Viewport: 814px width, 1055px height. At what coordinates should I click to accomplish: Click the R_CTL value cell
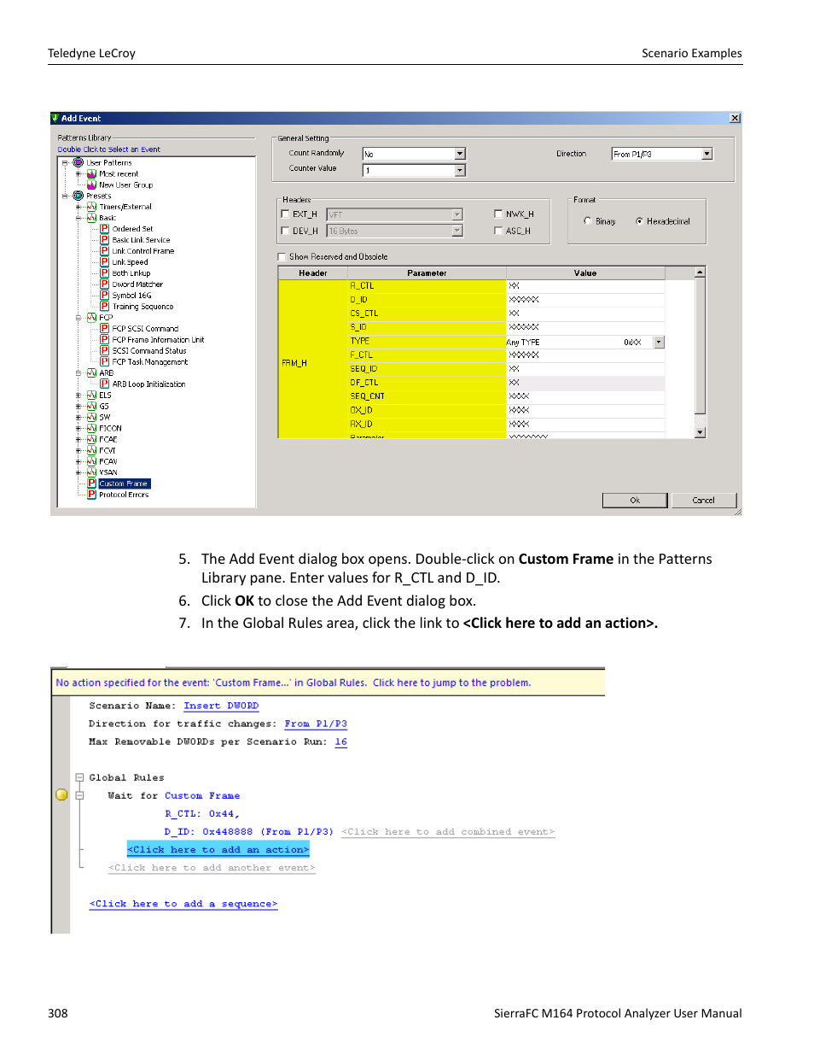coord(585,286)
